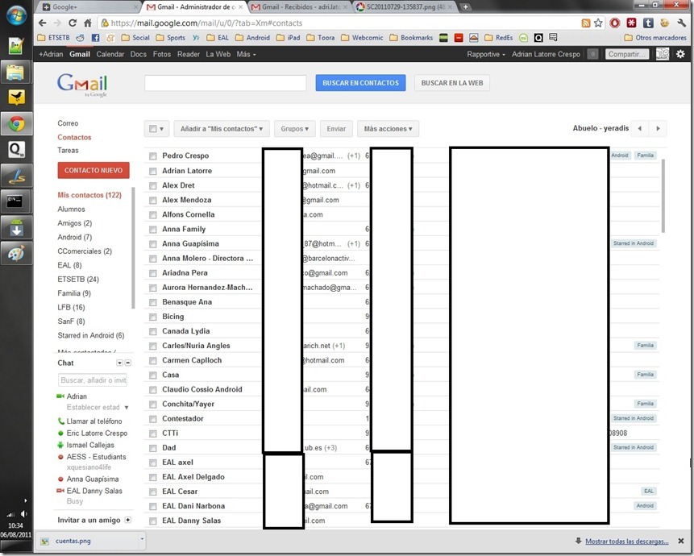Open Windows Explorer from taskbar
The height and width of the screenshot is (556, 694).
pyautogui.click(x=16, y=73)
